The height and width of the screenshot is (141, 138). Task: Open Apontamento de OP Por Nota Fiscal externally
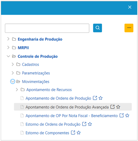click(x=122, y=116)
